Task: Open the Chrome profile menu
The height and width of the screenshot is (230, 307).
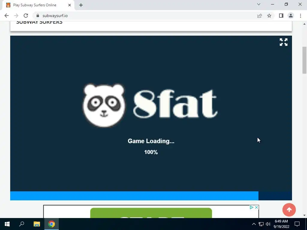Action: pyautogui.click(x=291, y=16)
